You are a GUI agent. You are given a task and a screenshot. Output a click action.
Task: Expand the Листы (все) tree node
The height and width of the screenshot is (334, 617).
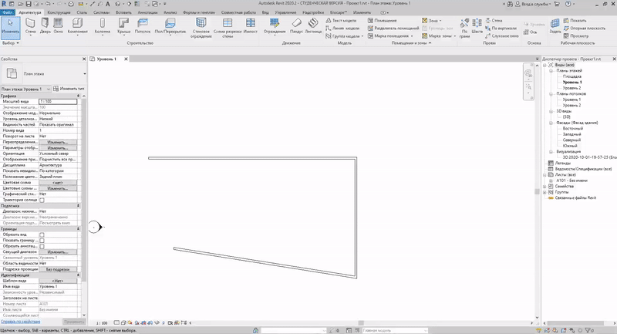pos(547,175)
